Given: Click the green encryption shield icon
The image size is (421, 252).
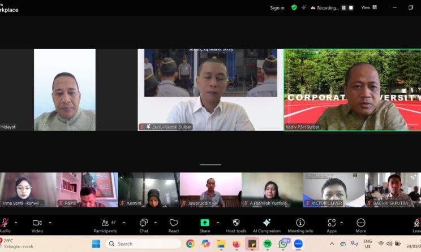Looking at the screenshot, I should [x=294, y=7].
